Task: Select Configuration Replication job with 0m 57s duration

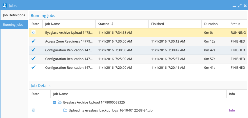Action: pyautogui.click(x=138, y=59)
